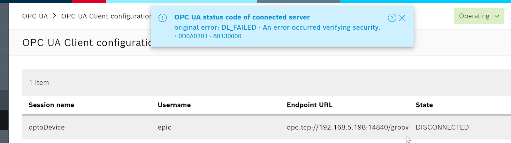Sort by the Username column header

tap(174, 105)
